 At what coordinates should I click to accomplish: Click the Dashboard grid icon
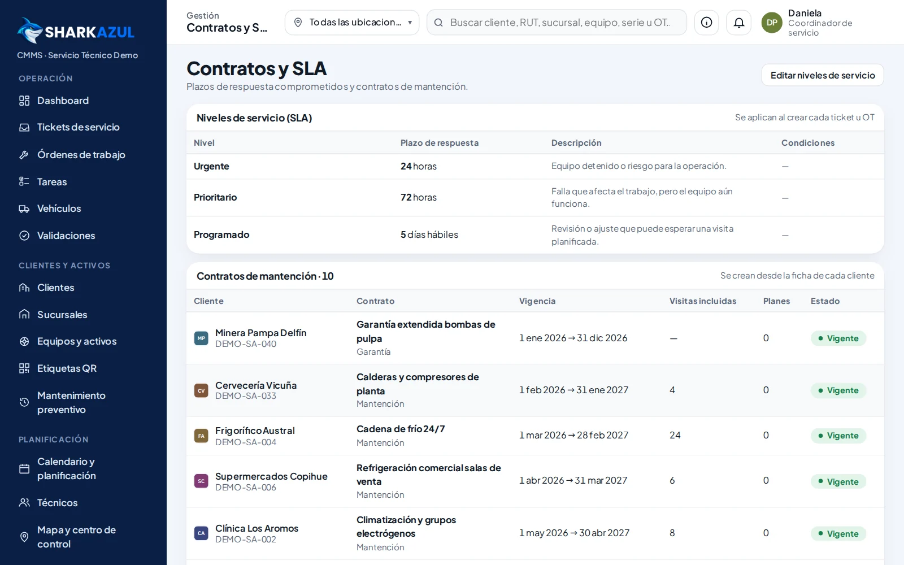pyautogui.click(x=24, y=101)
